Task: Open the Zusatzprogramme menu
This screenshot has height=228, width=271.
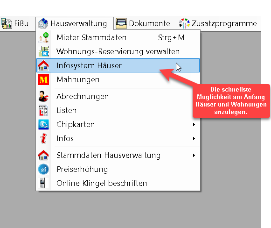Action: point(218,23)
